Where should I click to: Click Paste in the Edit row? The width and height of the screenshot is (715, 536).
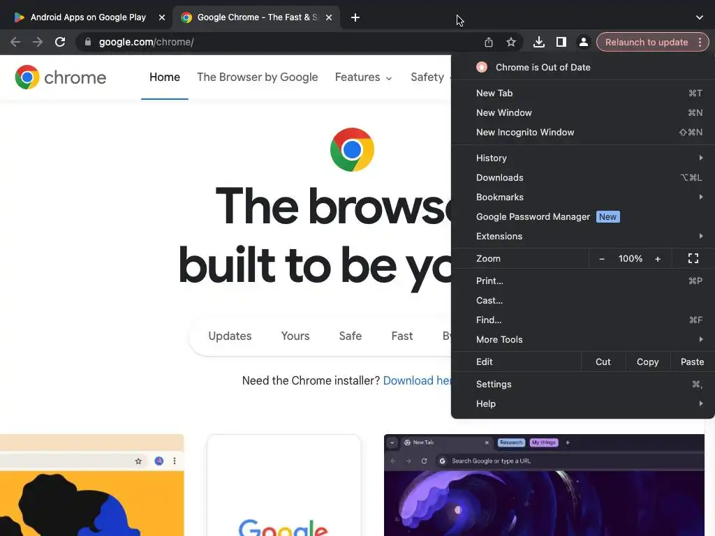(x=692, y=362)
